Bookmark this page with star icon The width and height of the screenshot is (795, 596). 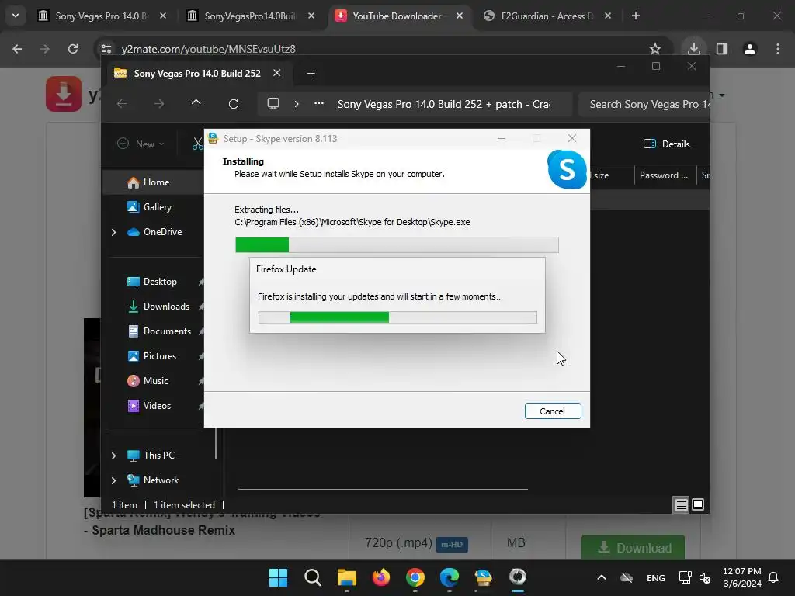pyautogui.click(x=655, y=49)
